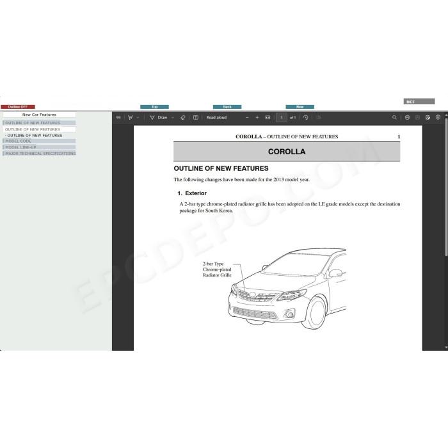Screen dimensions: 448x448
Task: Start Read aloud
Action: (216, 117)
